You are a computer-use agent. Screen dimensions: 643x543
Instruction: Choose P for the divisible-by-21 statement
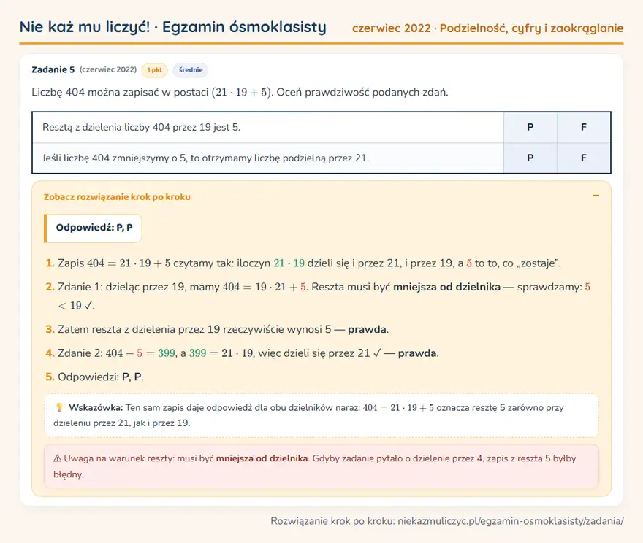[x=530, y=158]
